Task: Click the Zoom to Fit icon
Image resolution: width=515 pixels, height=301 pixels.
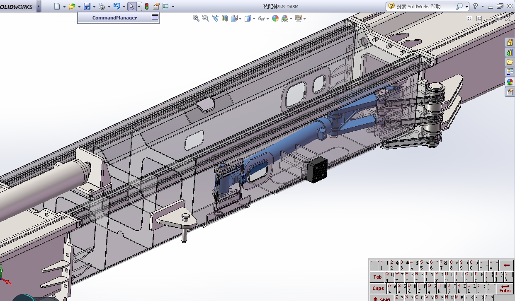Action: point(196,18)
